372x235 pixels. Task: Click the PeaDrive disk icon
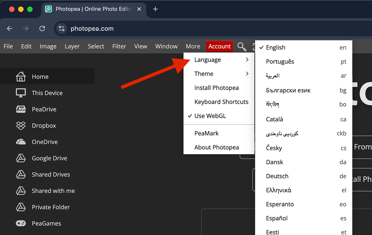click(21, 109)
